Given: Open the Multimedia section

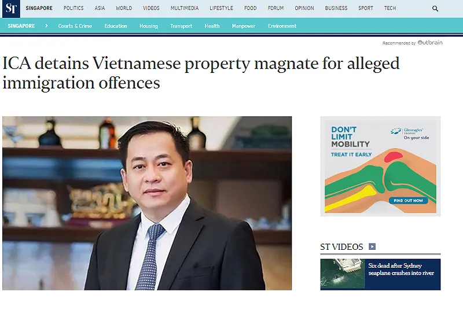Looking at the screenshot, I should coord(185,8).
